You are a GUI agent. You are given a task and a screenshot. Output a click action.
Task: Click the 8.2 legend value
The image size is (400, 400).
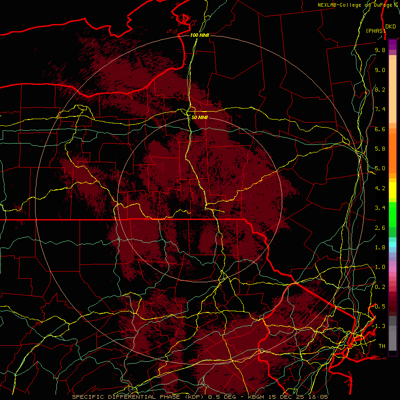click(x=380, y=89)
